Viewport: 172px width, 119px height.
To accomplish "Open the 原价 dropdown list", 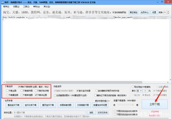I will [139, 91].
